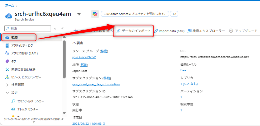Viewport: 260px width, 126px height.
Task: Click the ナレッジ センター cloud icon
Action: click(13, 109)
